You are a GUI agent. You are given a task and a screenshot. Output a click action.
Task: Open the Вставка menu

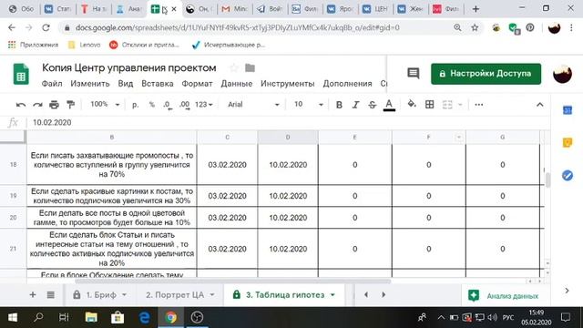click(x=158, y=84)
